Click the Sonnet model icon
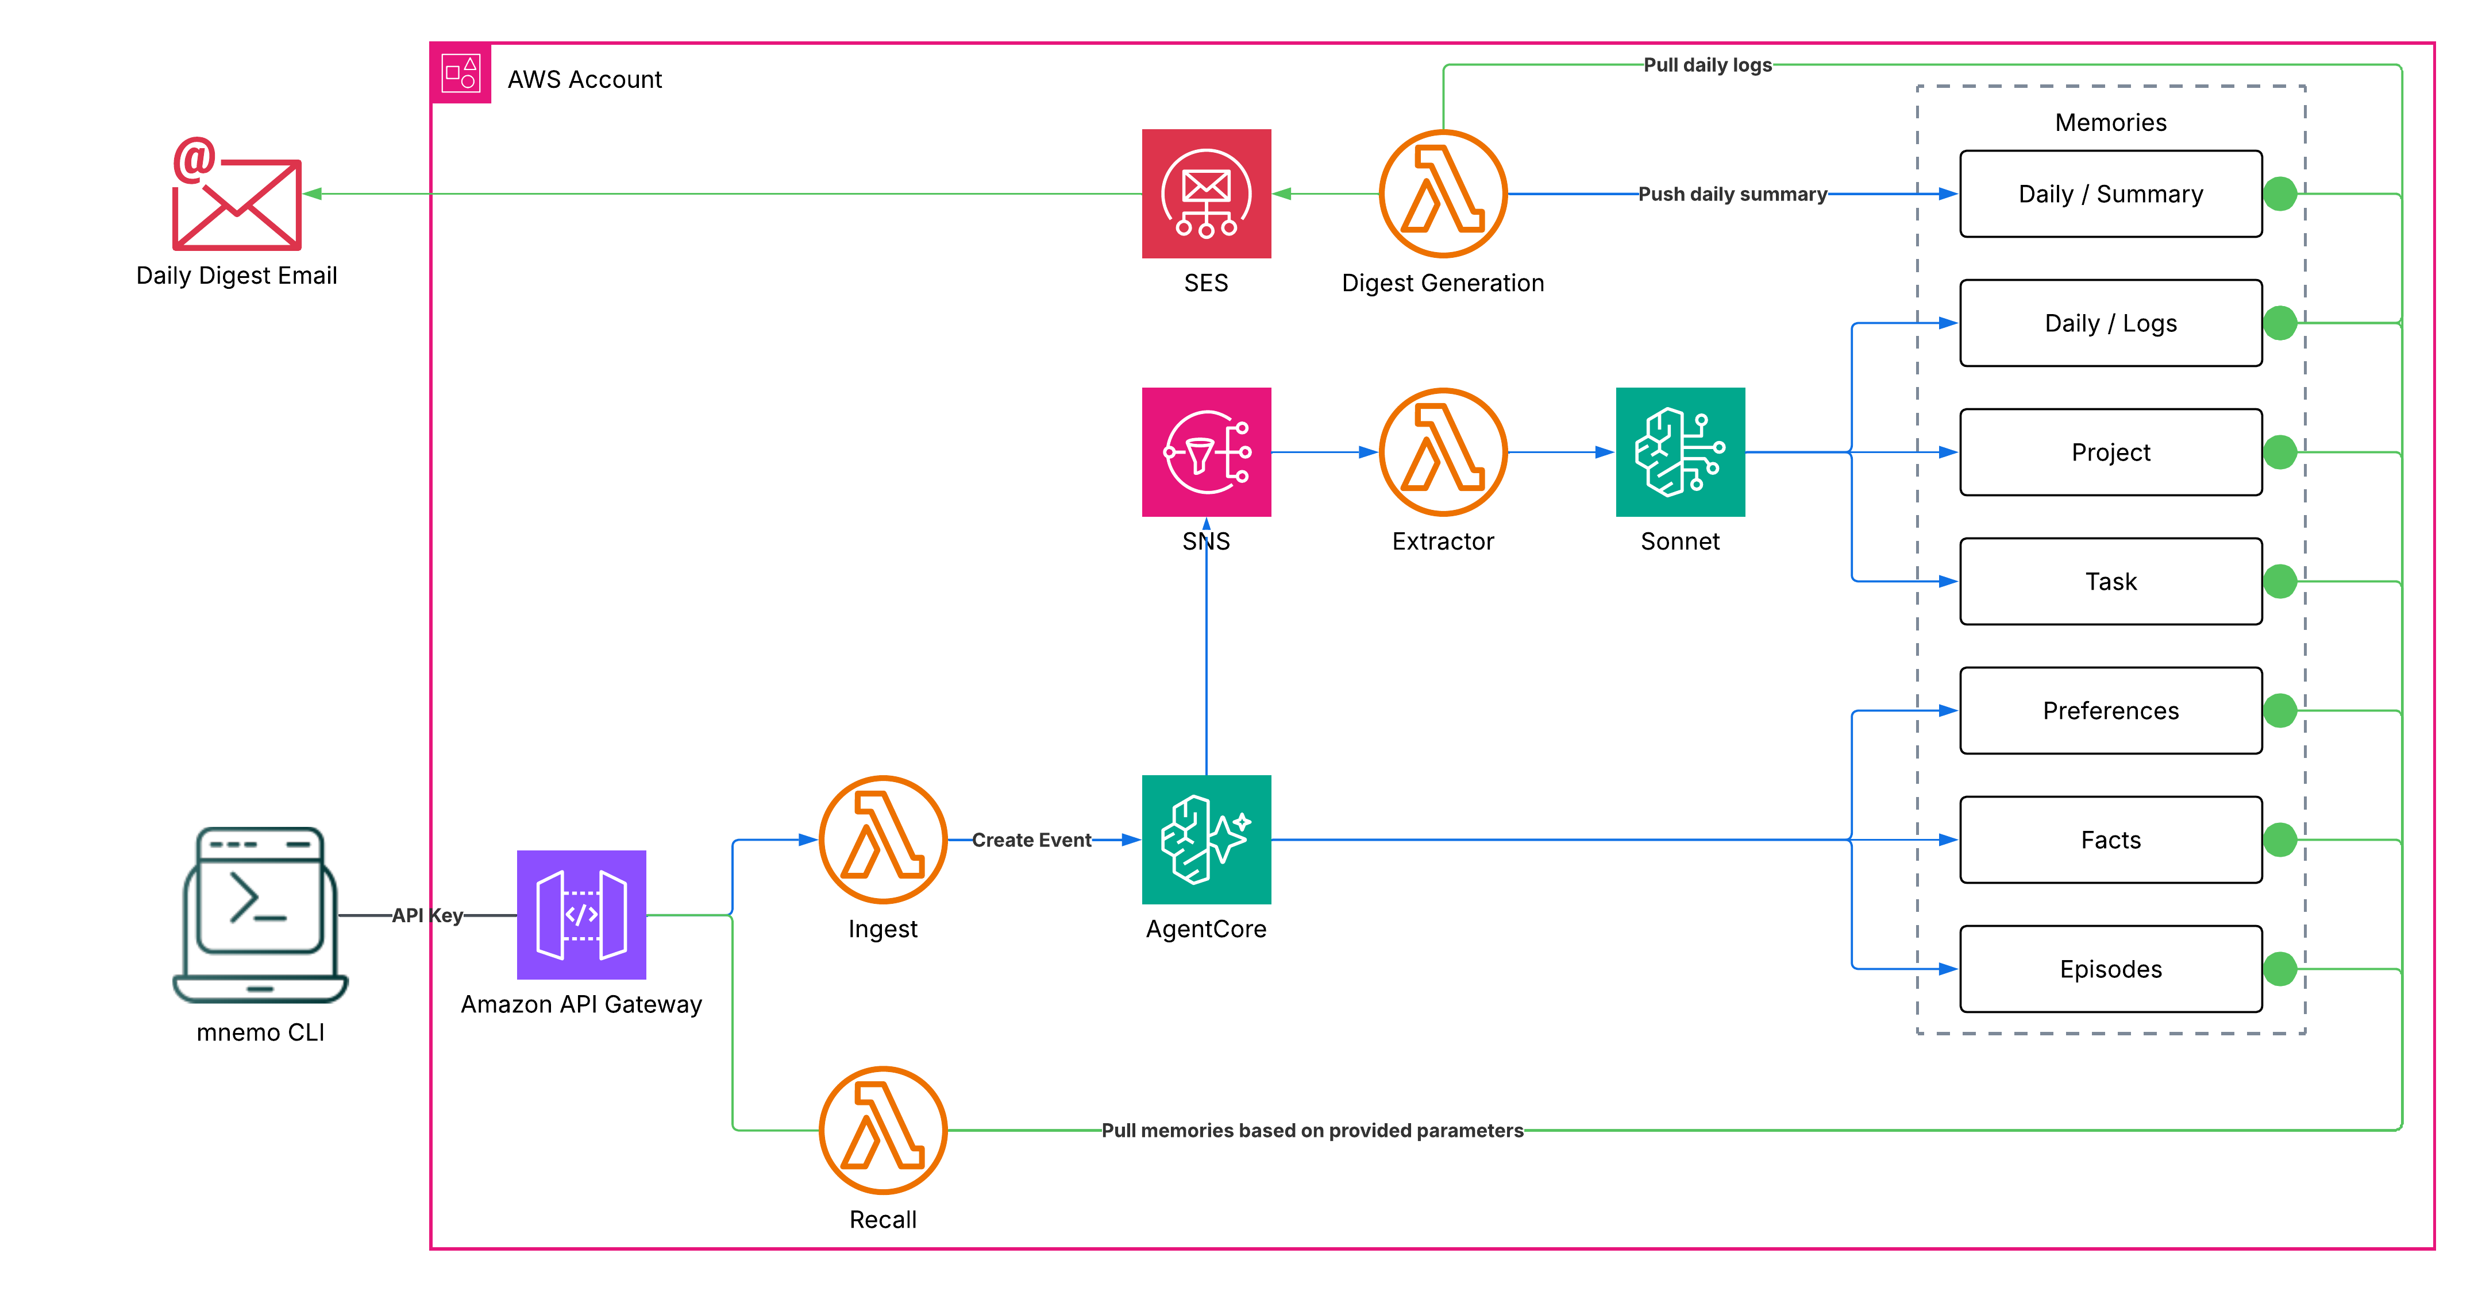The height and width of the screenshot is (1292, 2478). (x=1679, y=452)
